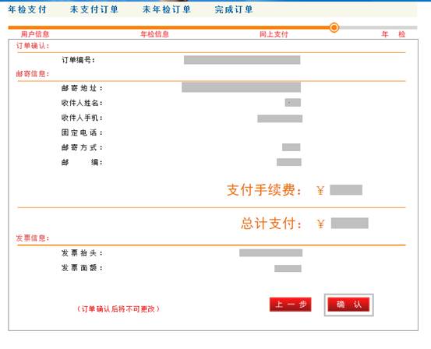Click the 发票面额 value
This screenshot has height=349, width=431.
click(x=288, y=268)
